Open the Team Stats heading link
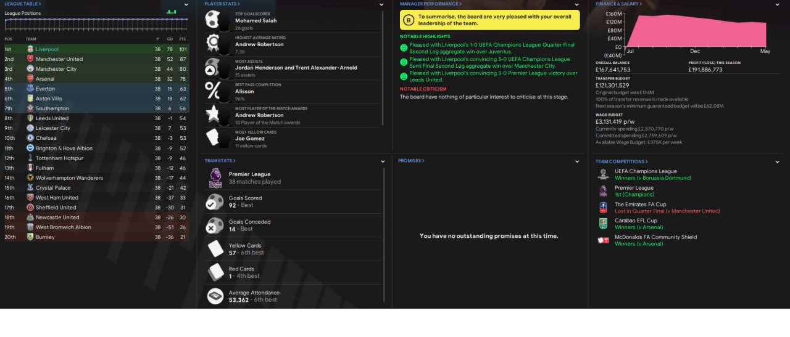 pyautogui.click(x=220, y=161)
